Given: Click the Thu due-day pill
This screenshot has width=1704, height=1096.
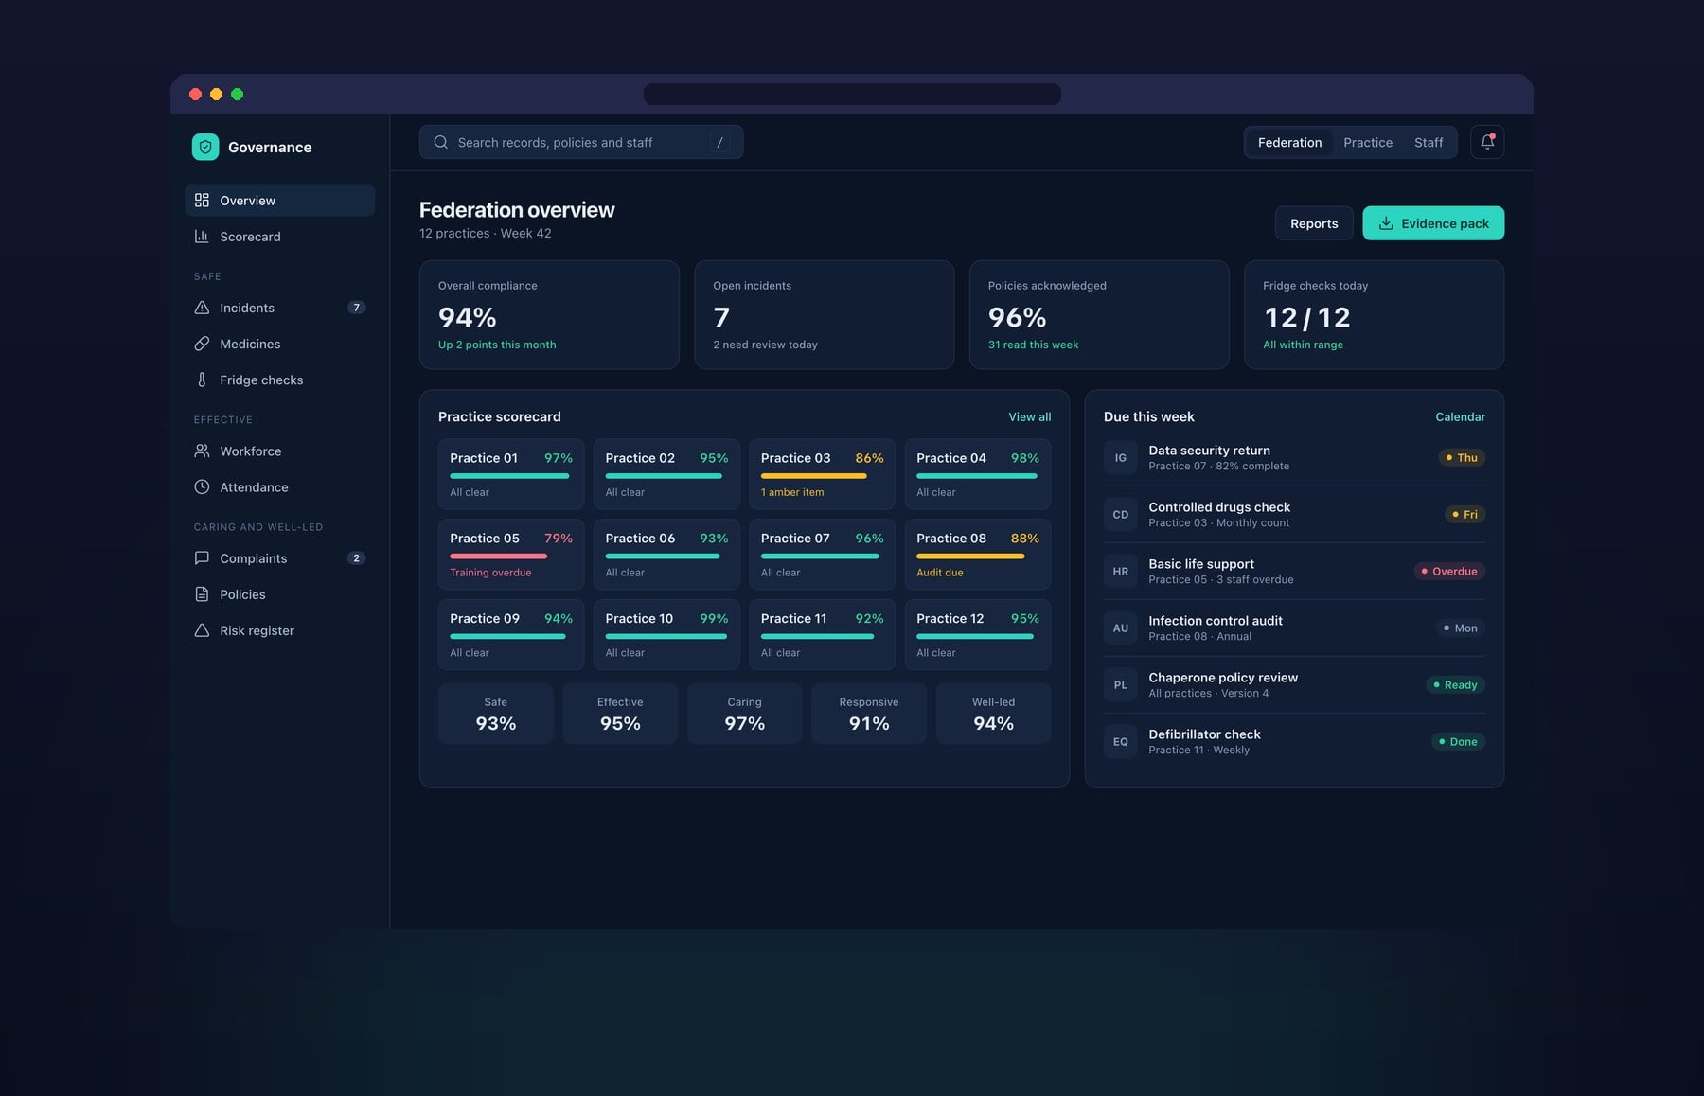Looking at the screenshot, I should pyautogui.click(x=1462, y=458).
